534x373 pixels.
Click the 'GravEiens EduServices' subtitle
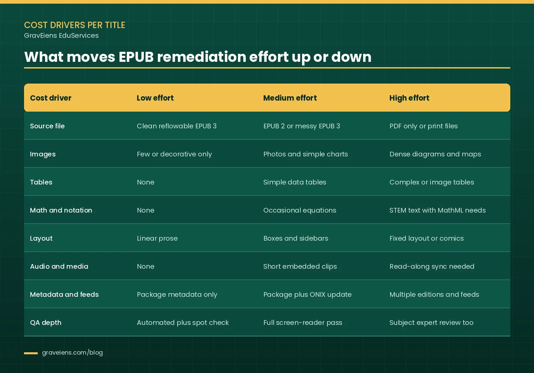[61, 35]
